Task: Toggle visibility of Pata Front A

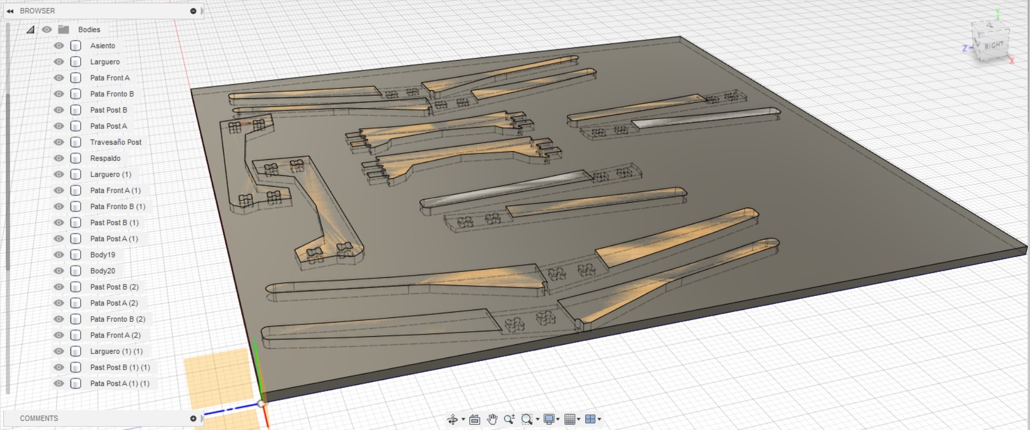Action: click(59, 78)
